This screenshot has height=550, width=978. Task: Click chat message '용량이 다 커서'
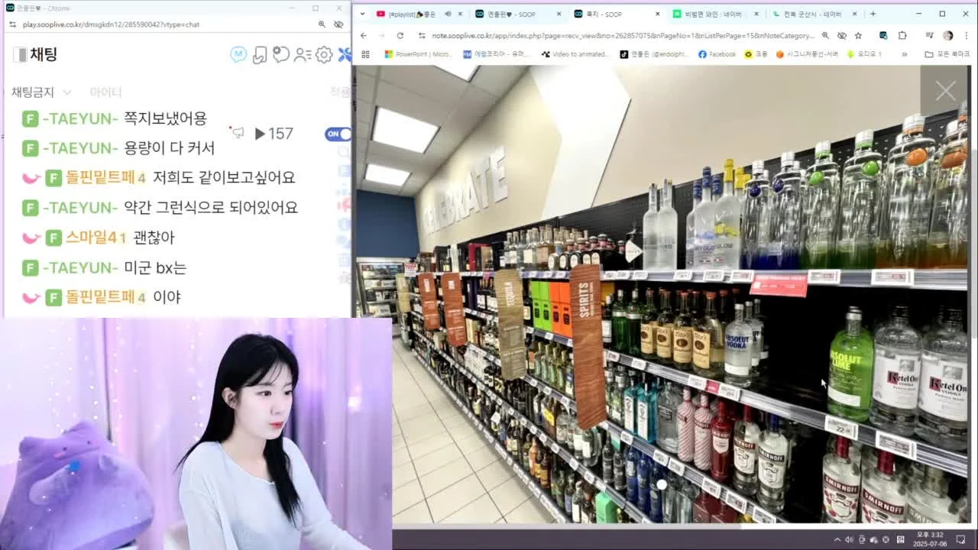[x=169, y=148]
